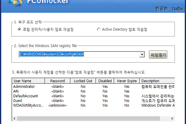
Task: Click the <unknown> password cell
Action: (58, 105)
